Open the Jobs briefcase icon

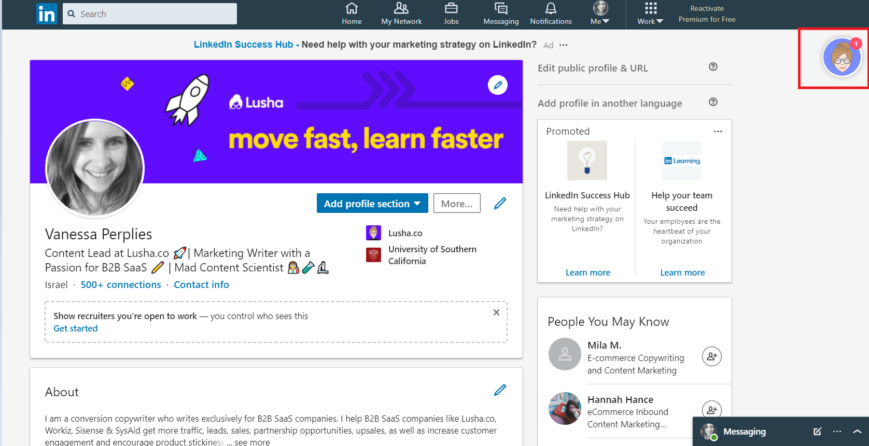451,8
